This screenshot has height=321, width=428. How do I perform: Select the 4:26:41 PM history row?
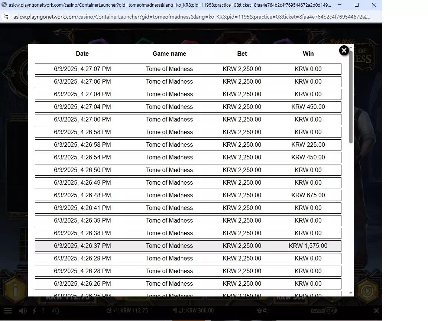[188, 208]
